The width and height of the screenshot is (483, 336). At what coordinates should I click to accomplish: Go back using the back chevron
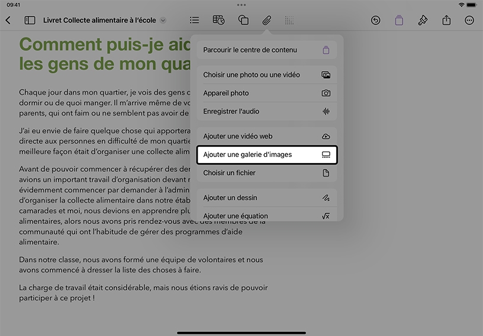pos(8,20)
